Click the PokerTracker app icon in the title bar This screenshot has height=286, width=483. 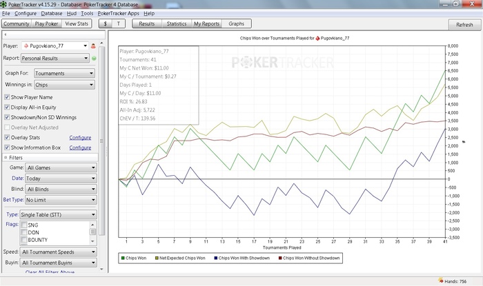[3, 4]
